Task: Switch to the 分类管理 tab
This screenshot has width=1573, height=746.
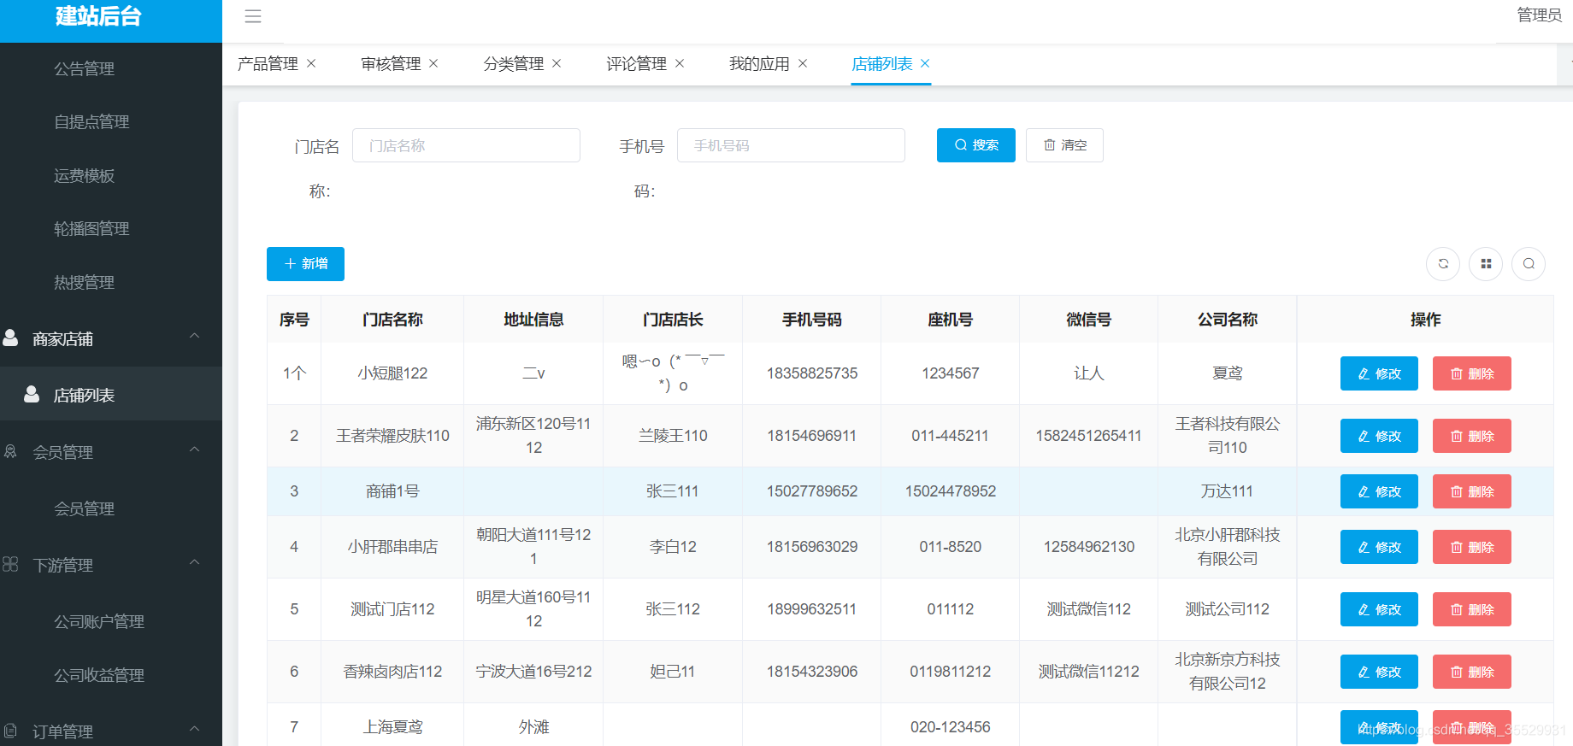Action: tap(514, 64)
